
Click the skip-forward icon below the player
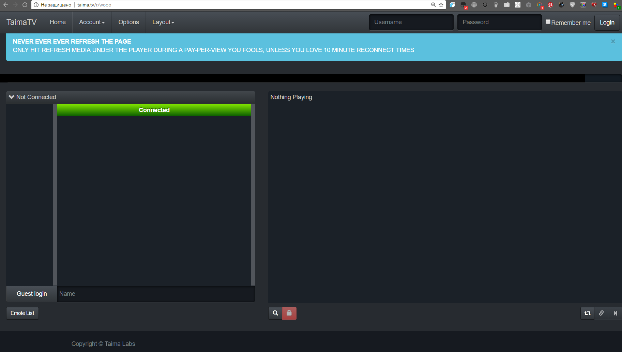tap(615, 313)
